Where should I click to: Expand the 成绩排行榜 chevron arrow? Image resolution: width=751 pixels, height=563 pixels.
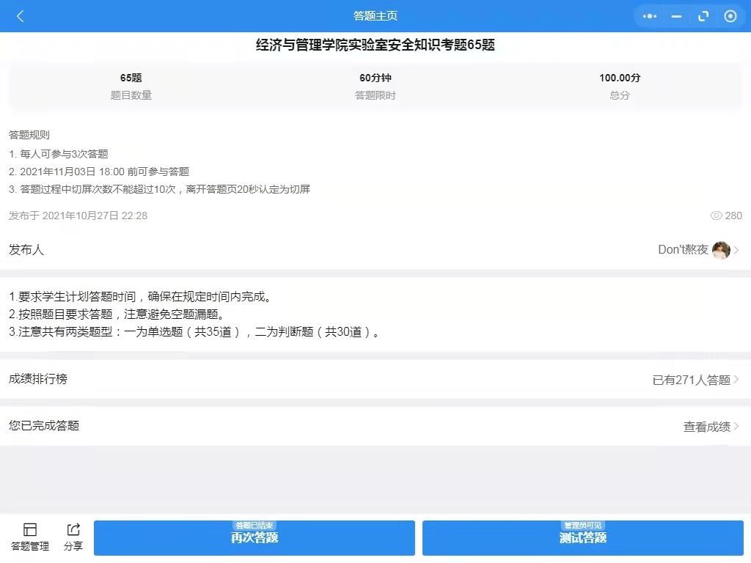point(736,380)
